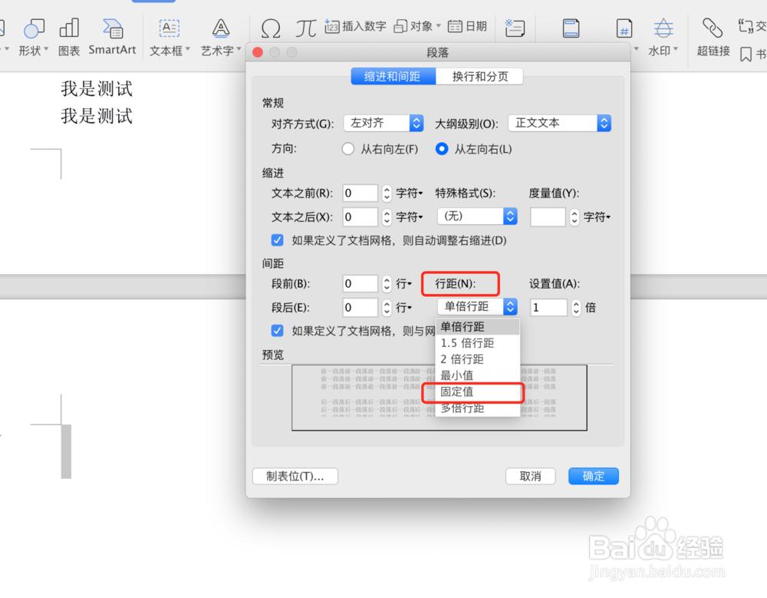The width and height of the screenshot is (767, 598).
Task: Insert the date with the 日期 icon
Action: tap(467, 25)
